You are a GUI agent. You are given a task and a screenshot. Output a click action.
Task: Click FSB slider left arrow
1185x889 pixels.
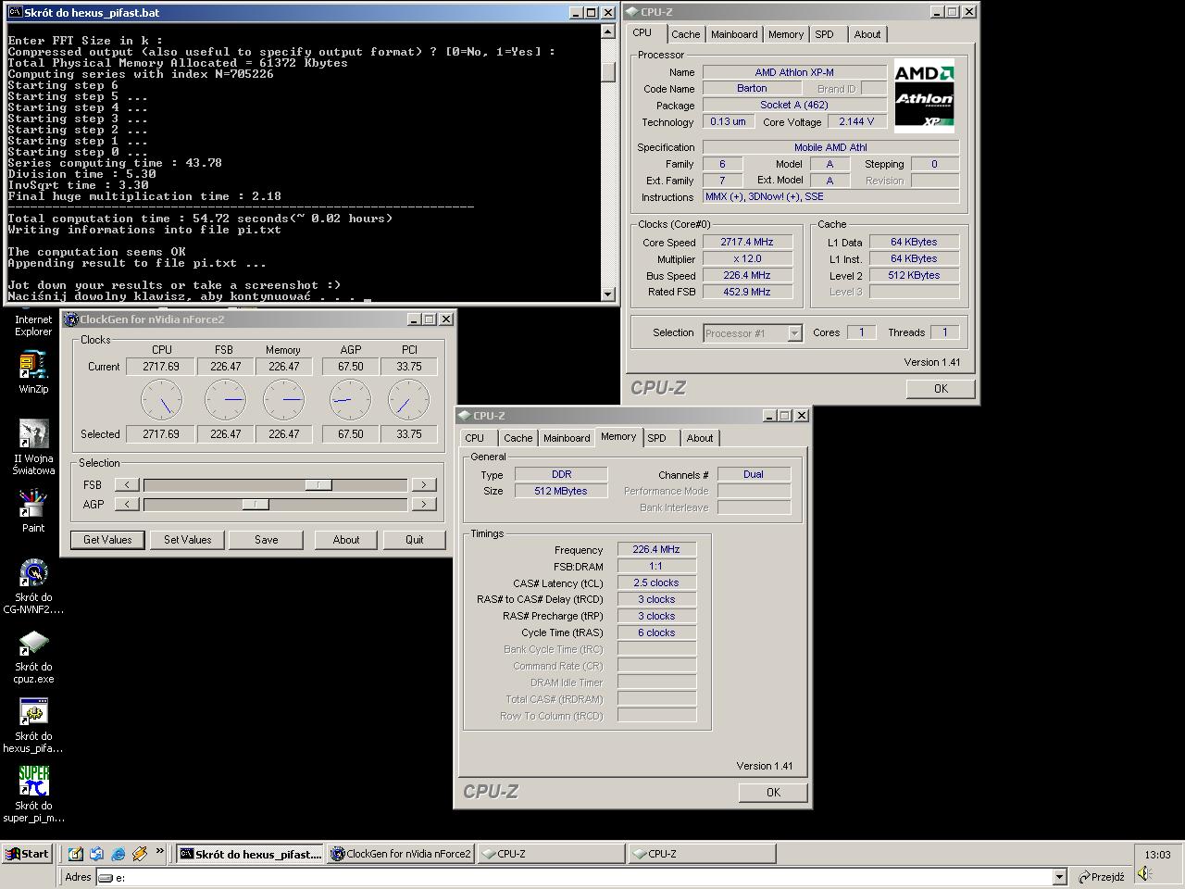127,484
